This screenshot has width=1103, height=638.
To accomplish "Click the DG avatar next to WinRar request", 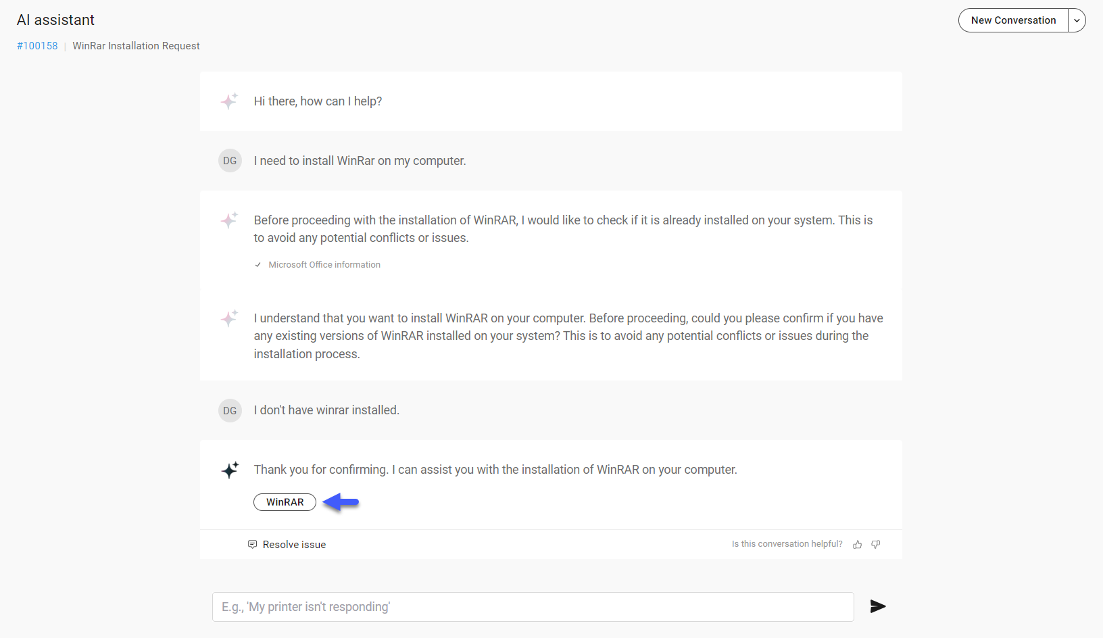I will coord(230,161).
